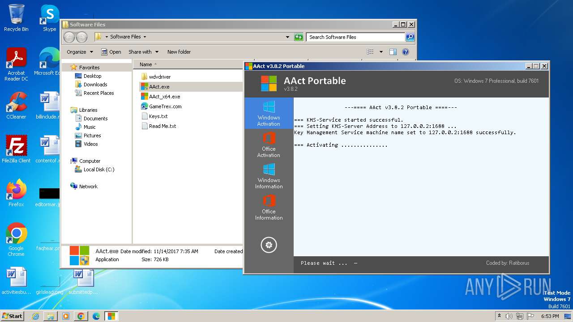Open Office Activation in AAct
The width and height of the screenshot is (573, 322).
point(269,145)
